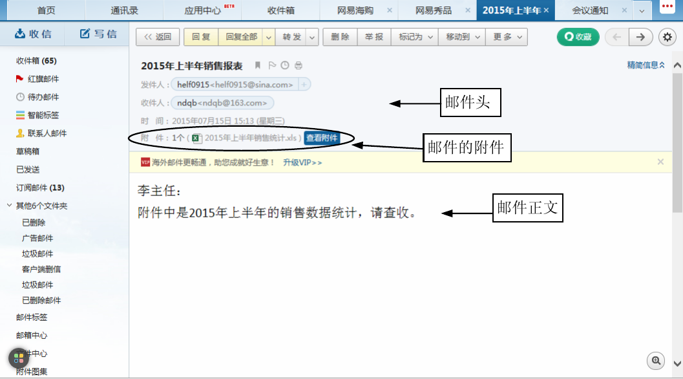The height and width of the screenshot is (379, 683).
Task: Click the Excel attachment file icon
Action: click(196, 138)
